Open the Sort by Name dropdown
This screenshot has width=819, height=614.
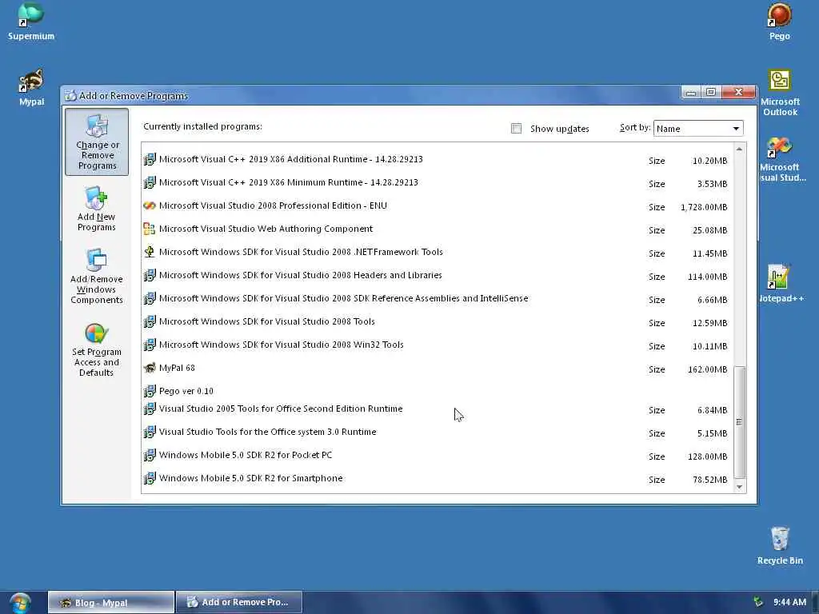697,129
